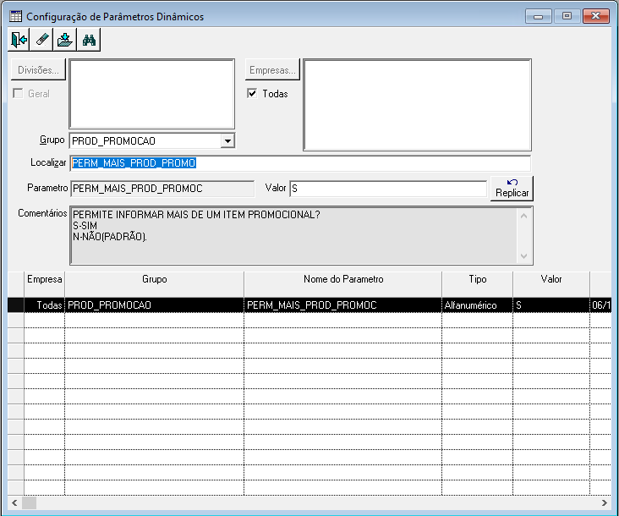Click the Valor column header
Image resolution: width=619 pixels, height=516 pixels.
[x=551, y=283]
